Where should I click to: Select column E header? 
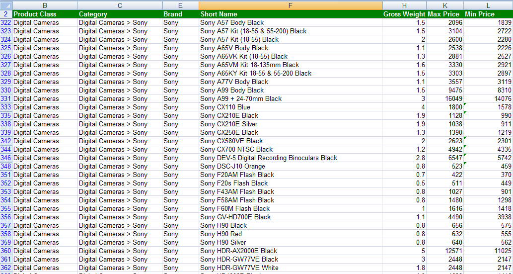coord(180,5)
